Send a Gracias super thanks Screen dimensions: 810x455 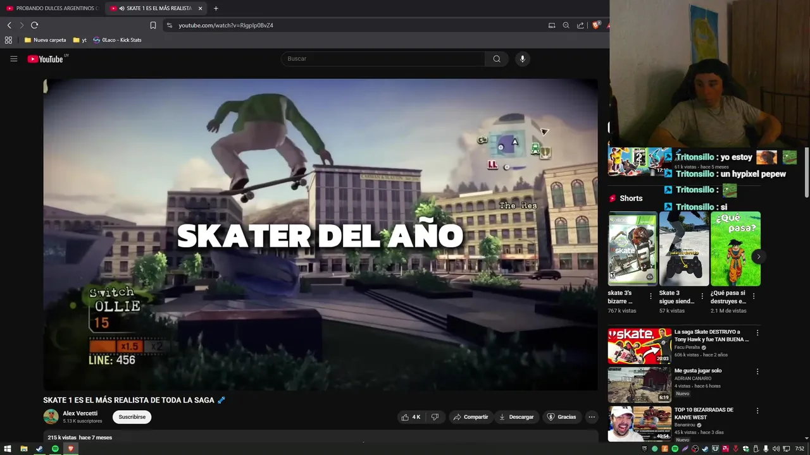[x=561, y=417]
